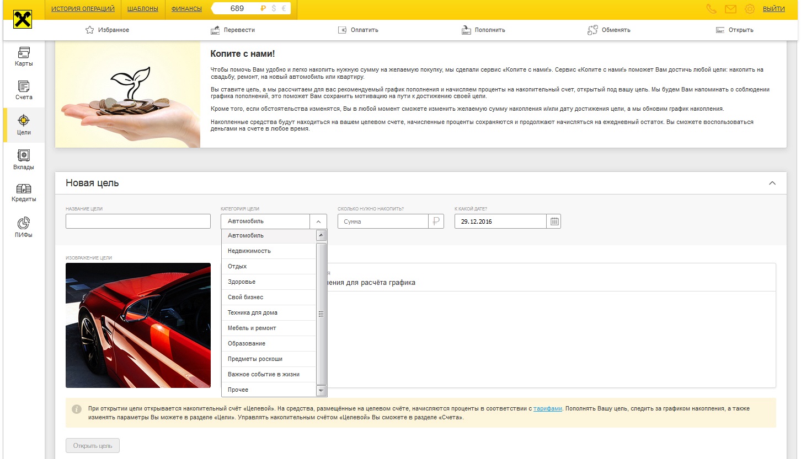
Task: Click the Кредиты sidebar icon
Action: click(x=24, y=188)
